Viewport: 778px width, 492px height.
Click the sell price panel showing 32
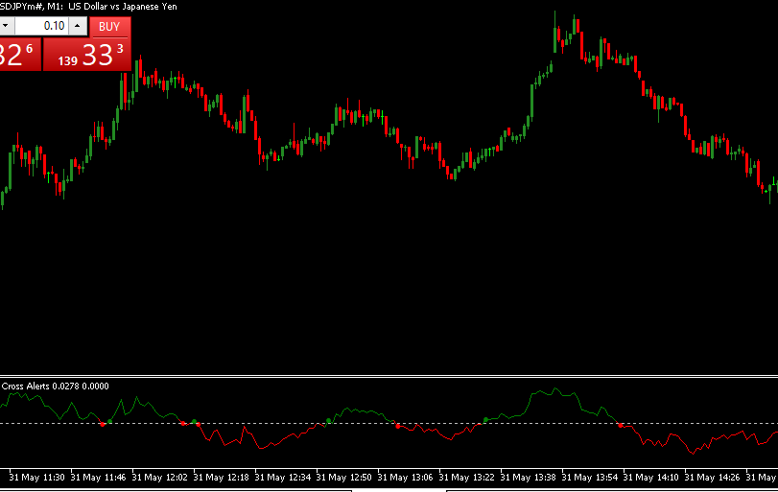click(x=20, y=55)
